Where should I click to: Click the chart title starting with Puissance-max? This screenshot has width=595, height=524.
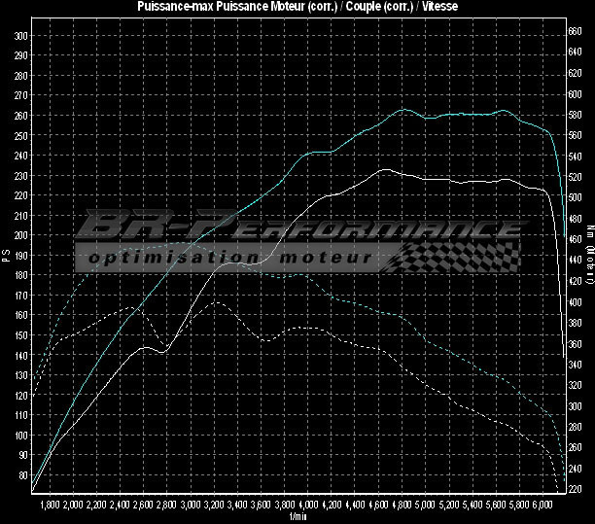click(297, 7)
